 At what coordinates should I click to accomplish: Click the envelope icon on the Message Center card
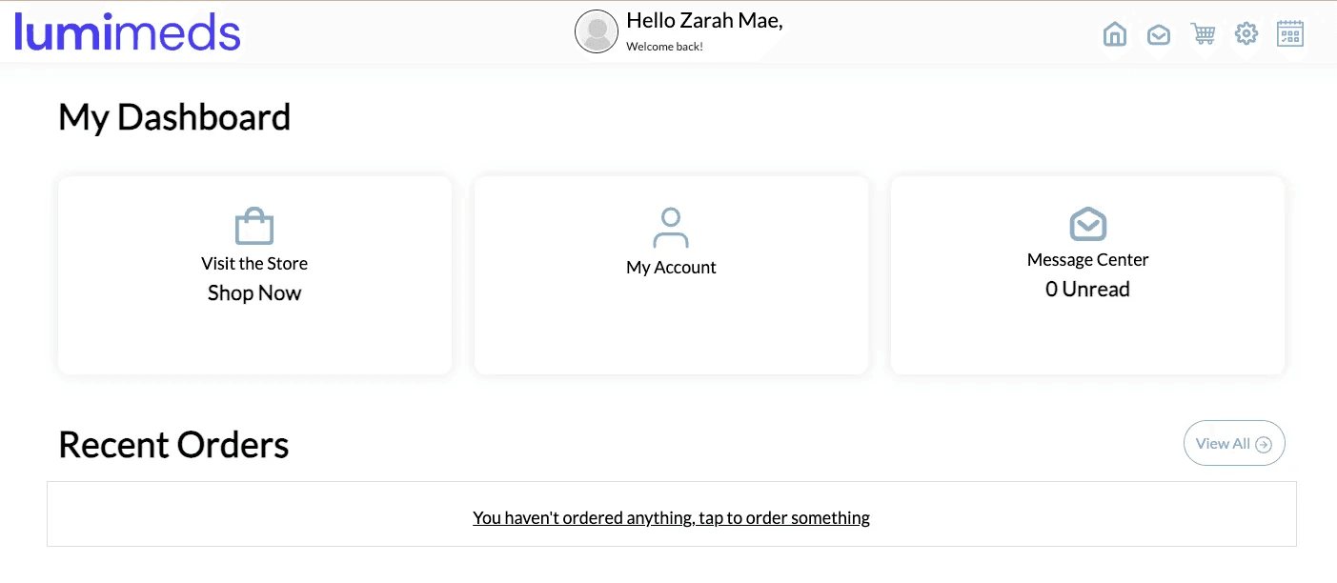coord(1087,224)
